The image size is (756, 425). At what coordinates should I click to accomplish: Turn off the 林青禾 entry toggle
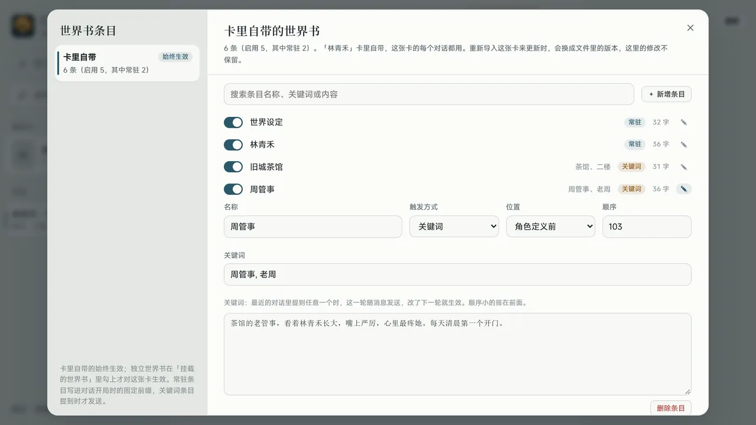click(233, 145)
